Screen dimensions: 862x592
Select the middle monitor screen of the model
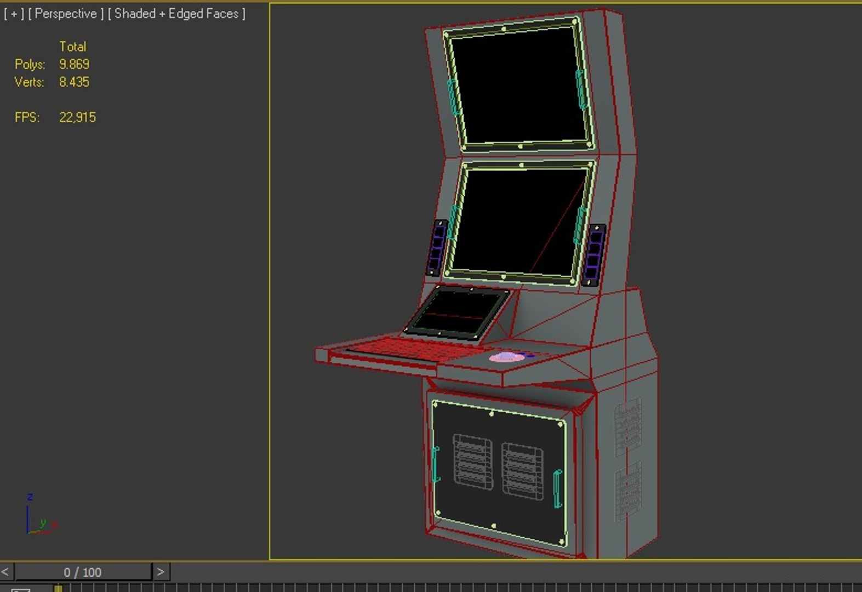click(x=518, y=221)
